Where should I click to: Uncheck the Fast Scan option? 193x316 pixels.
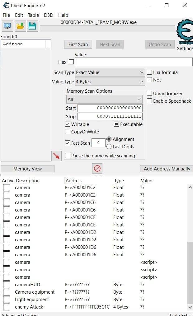pyautogui.click(x=68, y=143)
